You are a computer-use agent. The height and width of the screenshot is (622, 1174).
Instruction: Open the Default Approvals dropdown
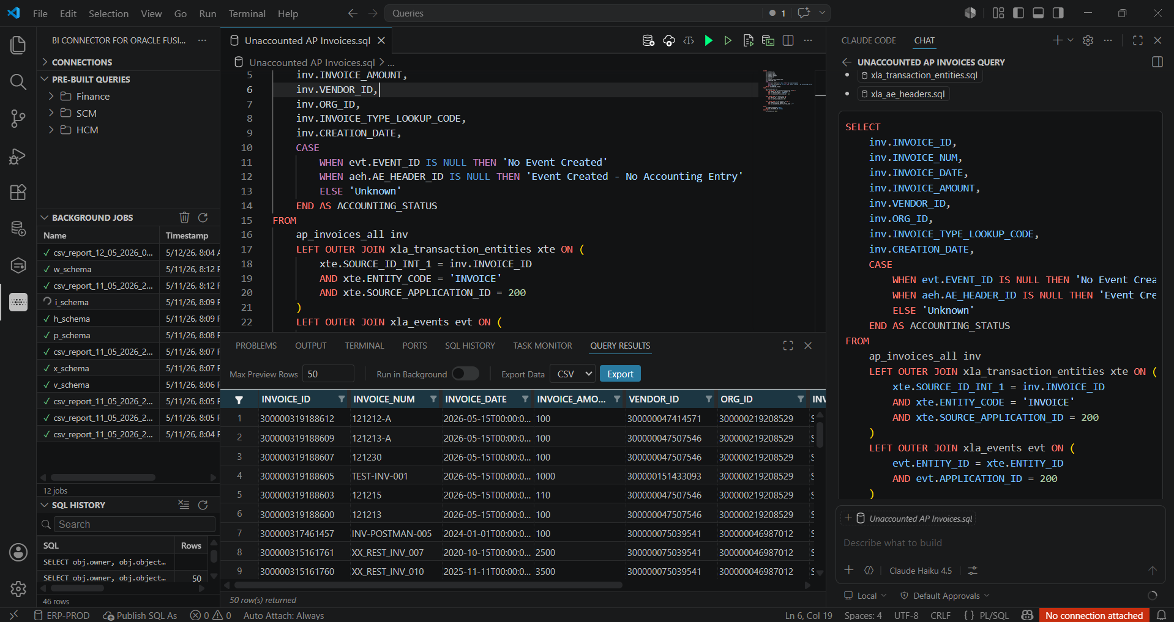(944, 596)
